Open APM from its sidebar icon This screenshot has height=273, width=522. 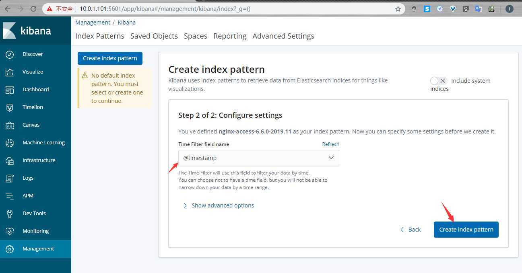[x=10, y=196]
